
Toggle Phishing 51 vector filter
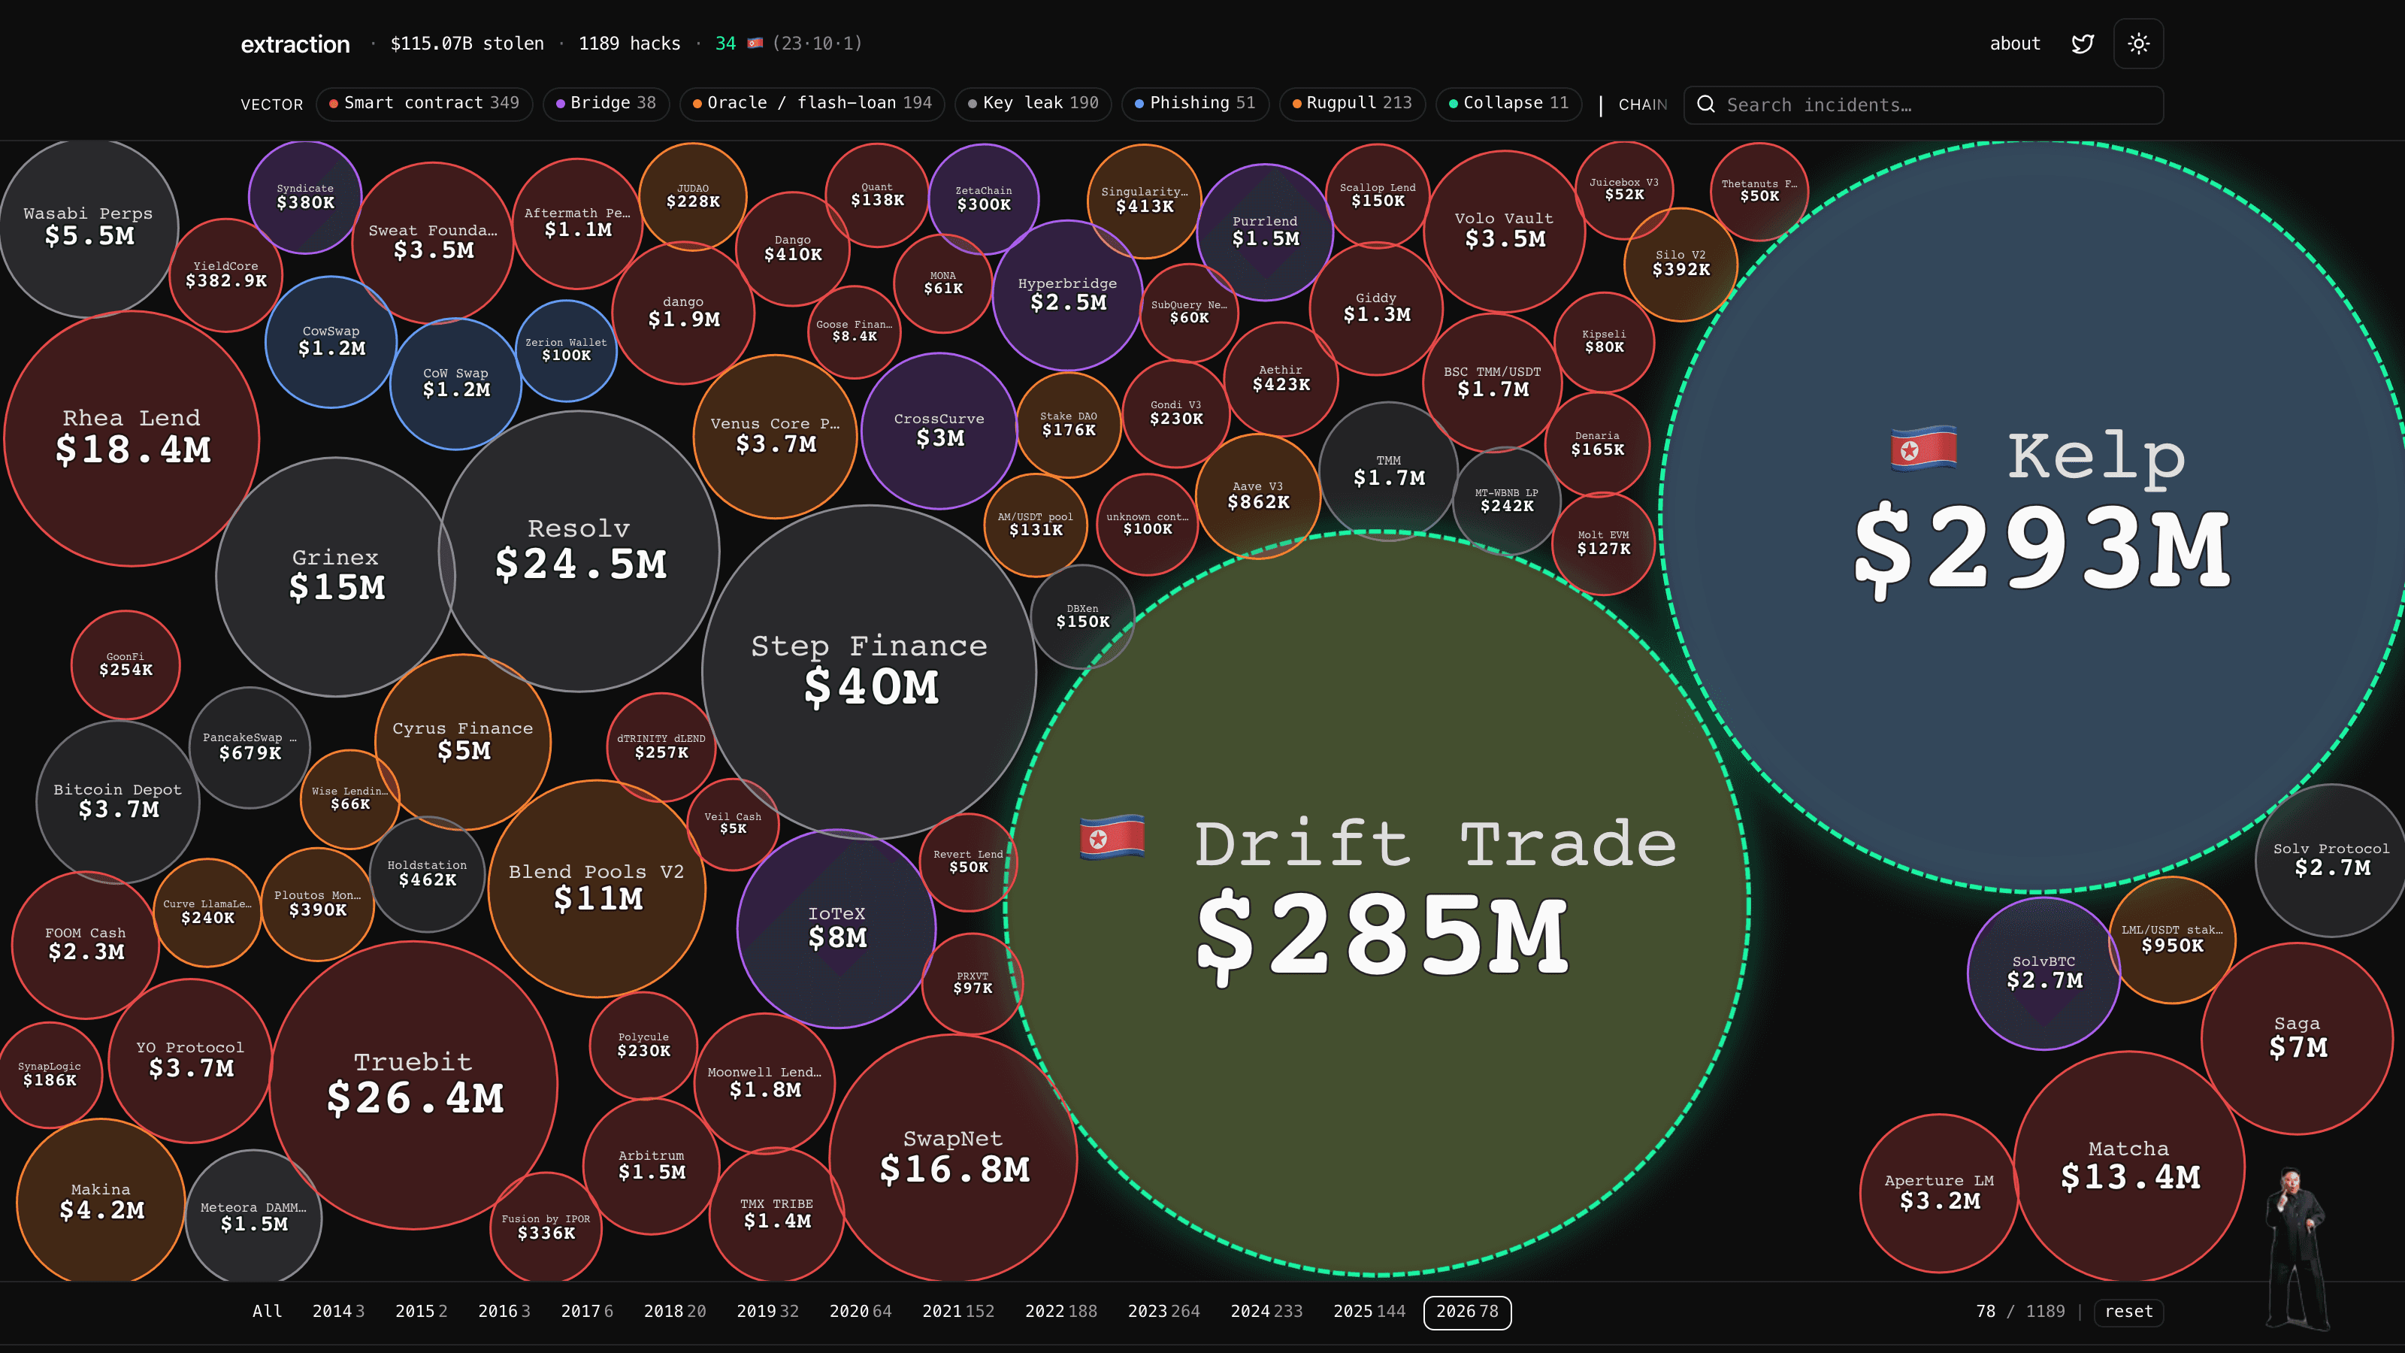1195,104
